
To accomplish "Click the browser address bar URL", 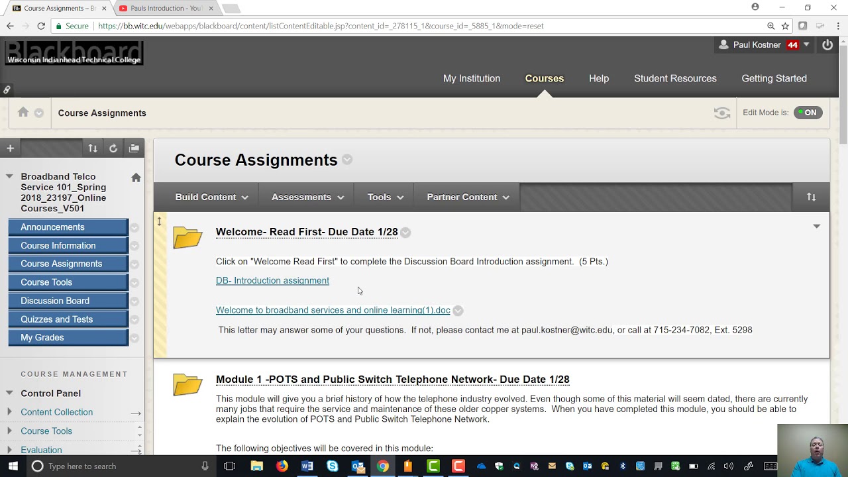I will pos(321,26).
